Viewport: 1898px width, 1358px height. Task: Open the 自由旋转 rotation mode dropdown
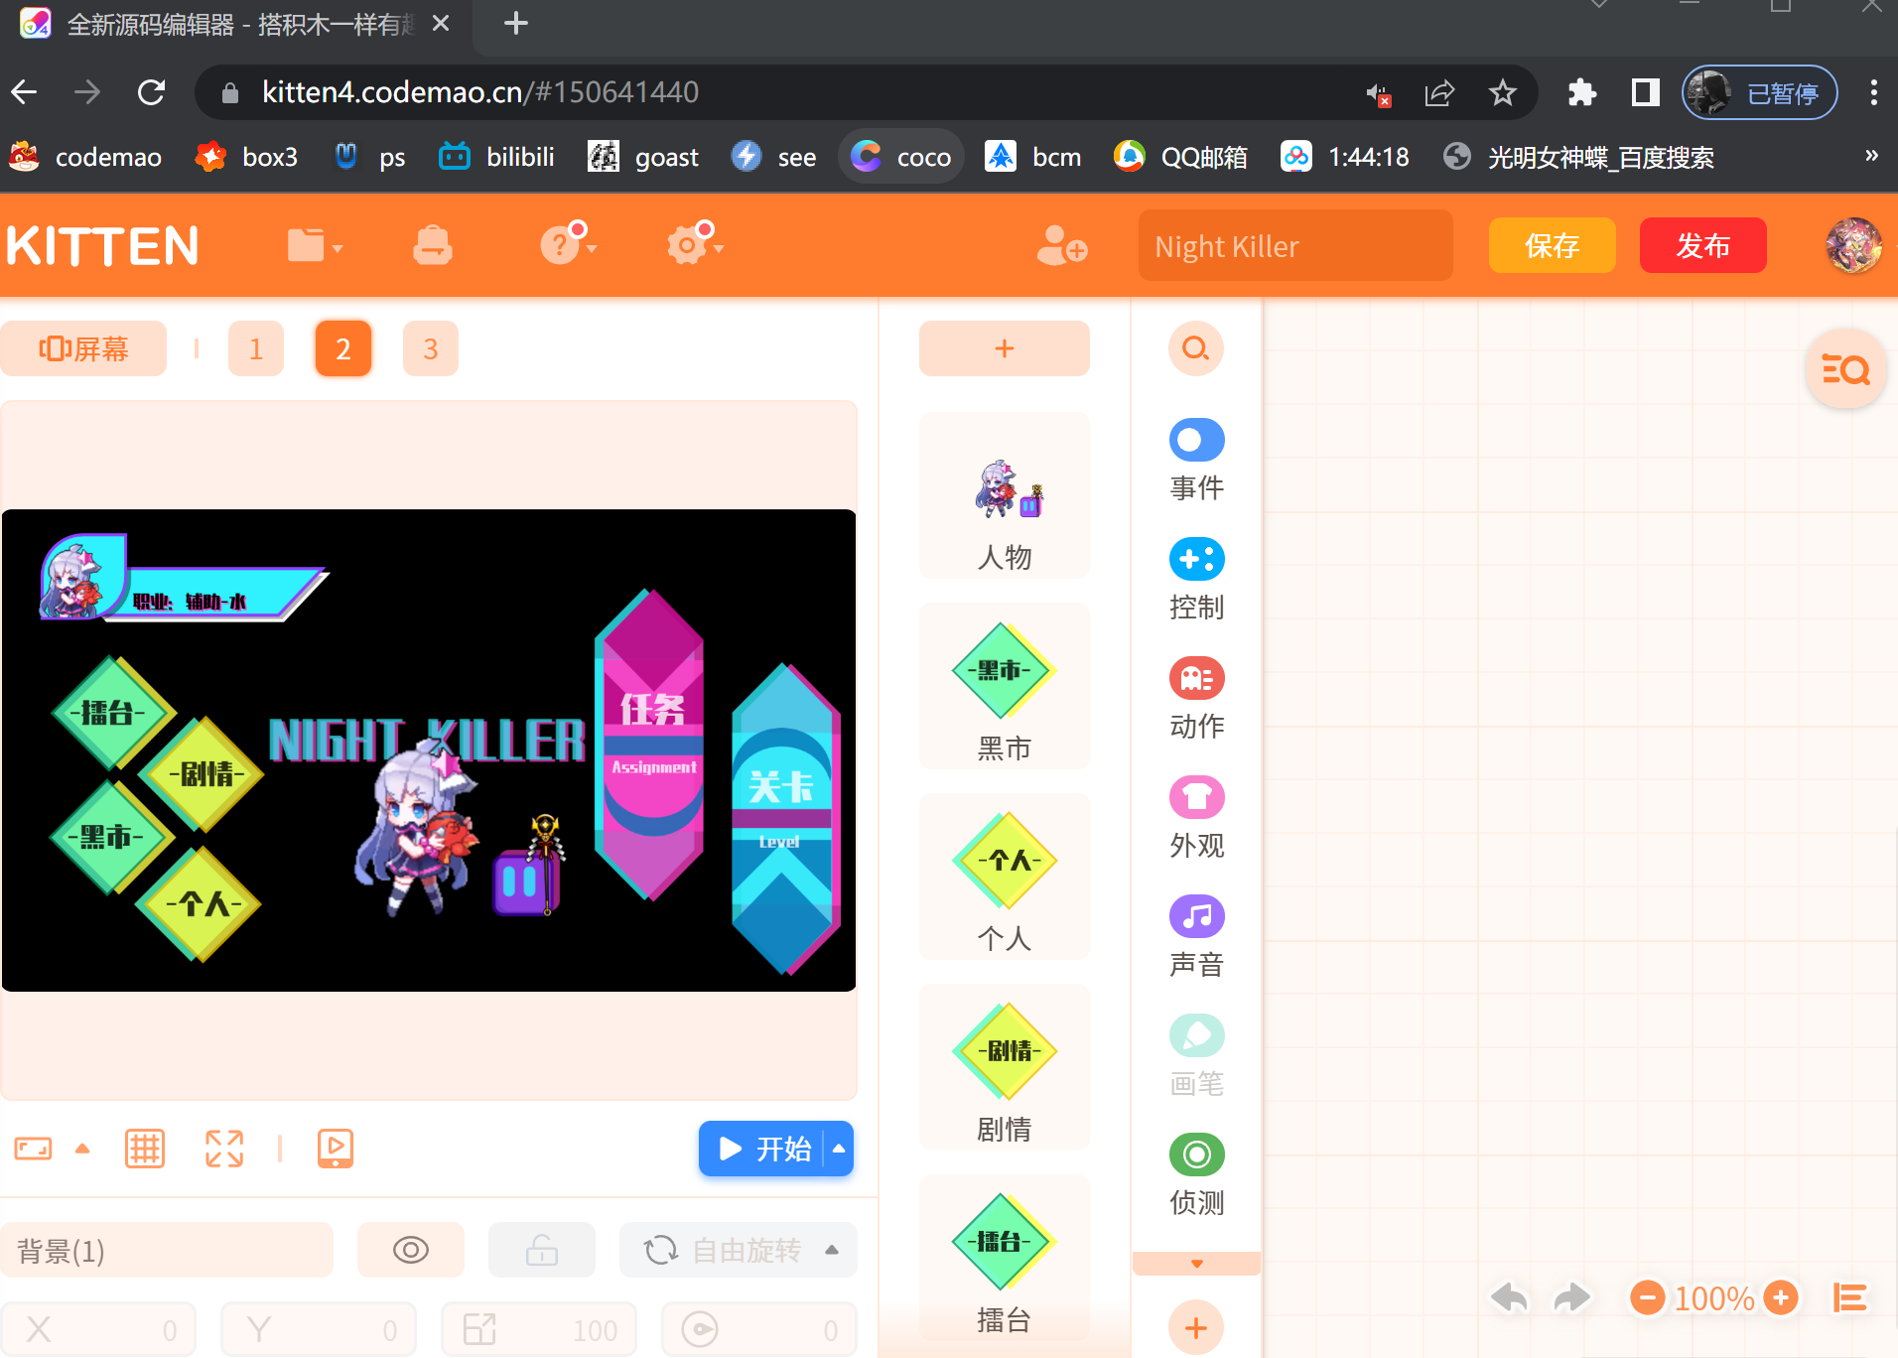click(x=739, y=1250)
